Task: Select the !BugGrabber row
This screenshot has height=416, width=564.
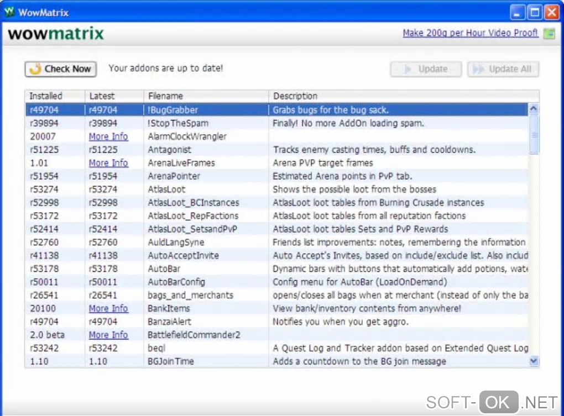Action: pyautogui.click(x=276, y=110)
